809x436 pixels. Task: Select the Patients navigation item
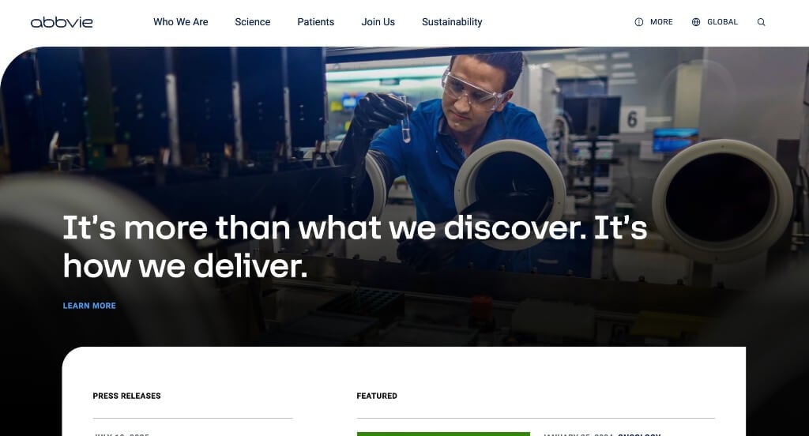[x=316, y=22]
